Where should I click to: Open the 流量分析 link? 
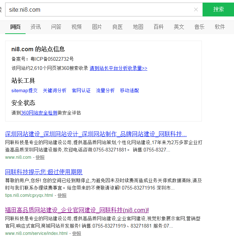(x=105, y=90)
